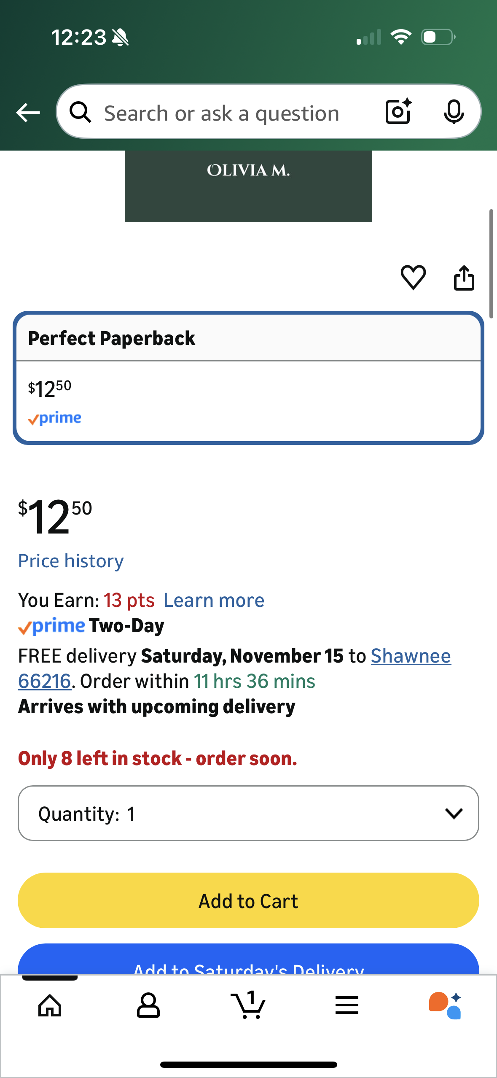Image resolution: width=497 pixels, height=1078 pixels.
Task: Go to Home tab
Action: point(50,1005)
